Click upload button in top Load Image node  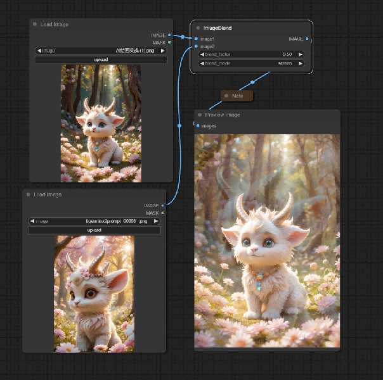101,60
